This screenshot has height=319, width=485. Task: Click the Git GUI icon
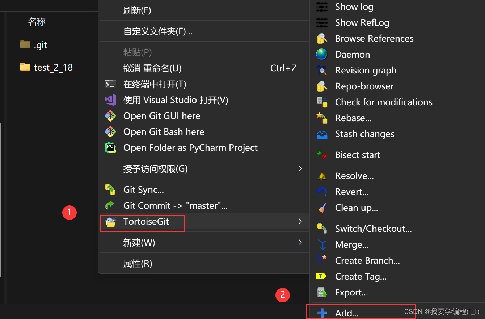pyautogui.click(x=110, y=116)
